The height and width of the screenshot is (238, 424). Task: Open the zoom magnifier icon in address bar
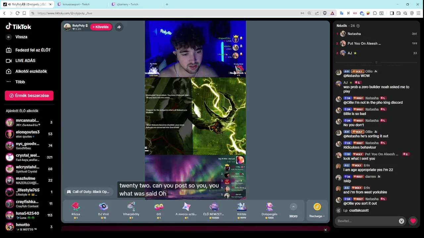click(309, 13)
